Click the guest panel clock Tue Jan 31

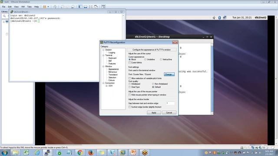coord(242,17)
